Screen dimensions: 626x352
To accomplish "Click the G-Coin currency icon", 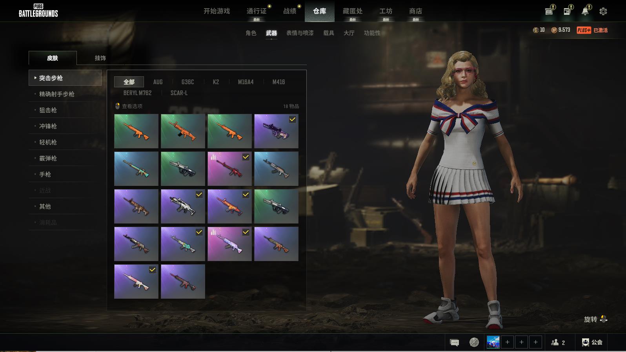I will (535, 30).
